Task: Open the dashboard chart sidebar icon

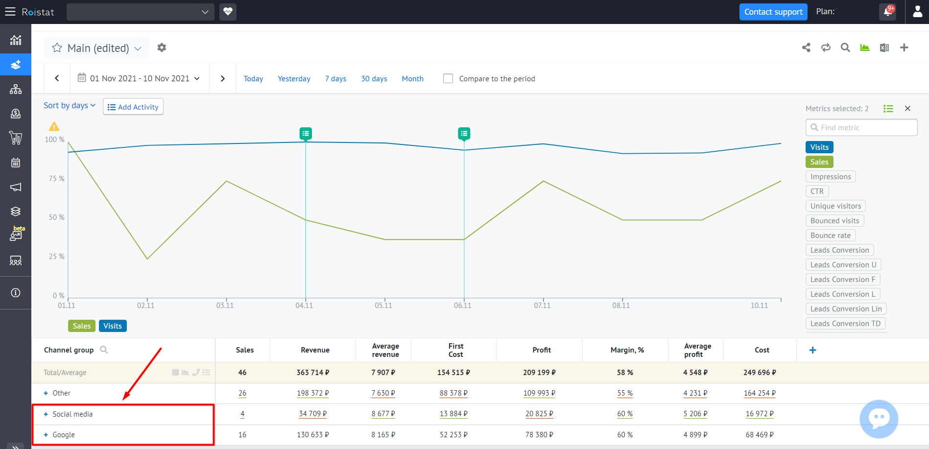Action: [x=16, y=40]
